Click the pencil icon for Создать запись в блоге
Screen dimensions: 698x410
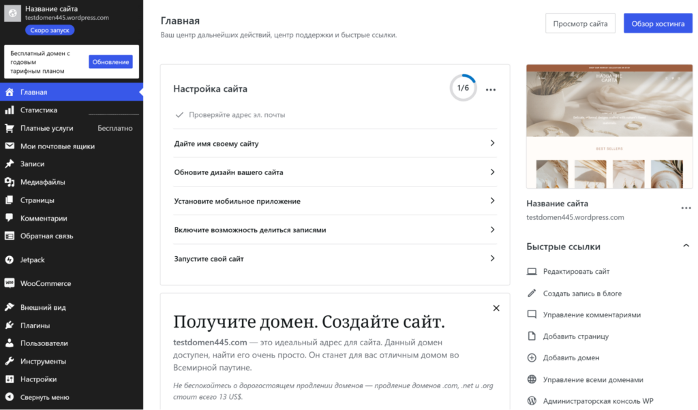tap(532, 293)
